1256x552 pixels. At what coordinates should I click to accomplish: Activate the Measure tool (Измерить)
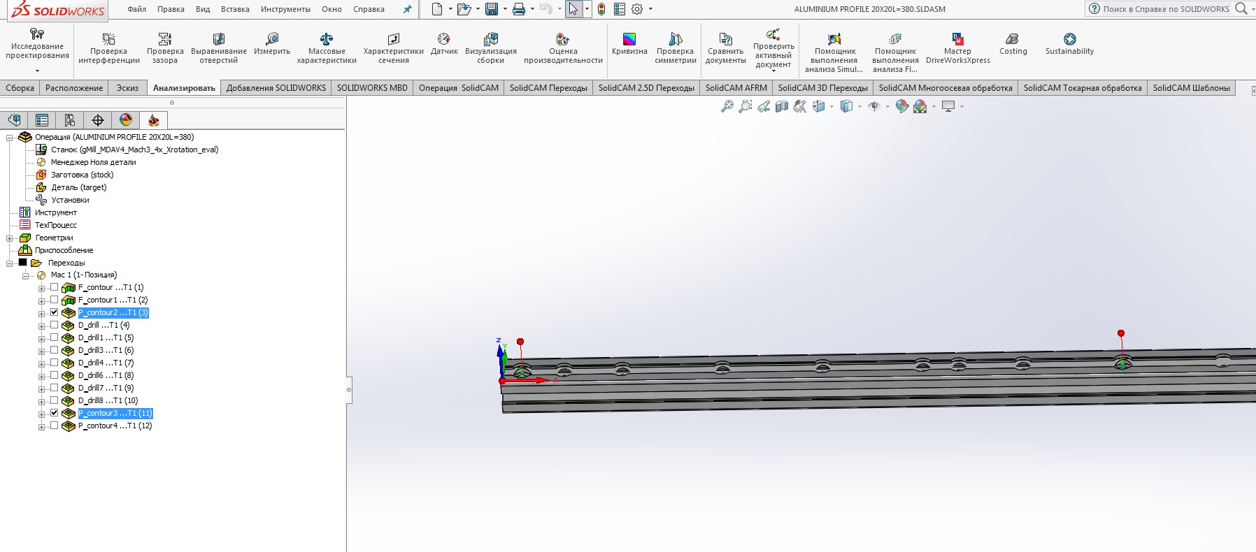[272, 43]
